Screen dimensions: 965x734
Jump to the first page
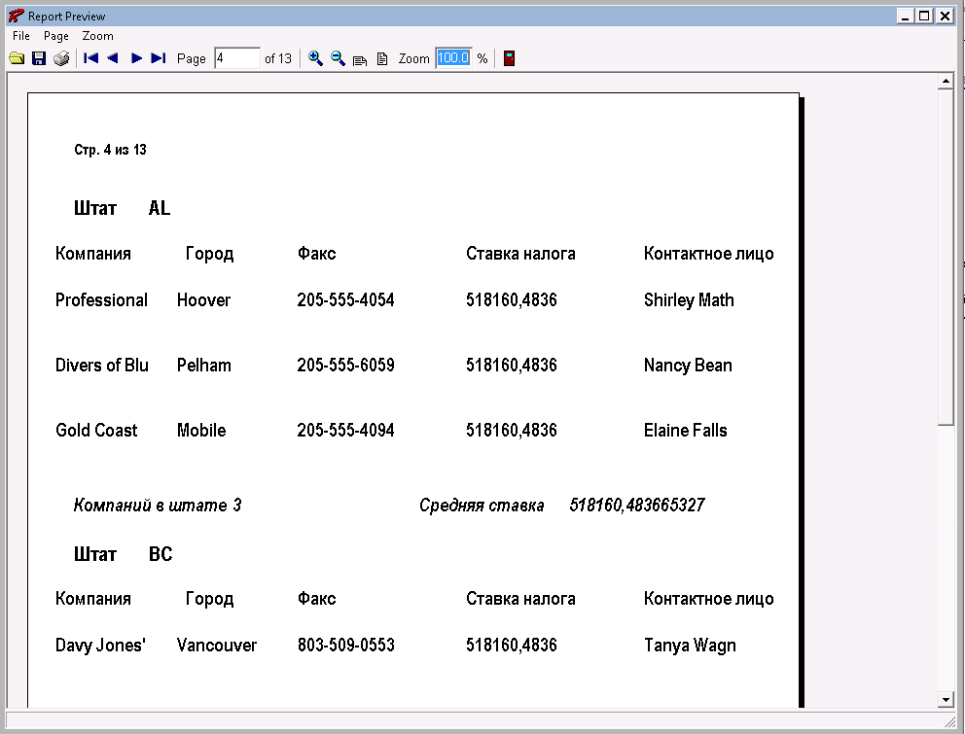pos(91,58)
